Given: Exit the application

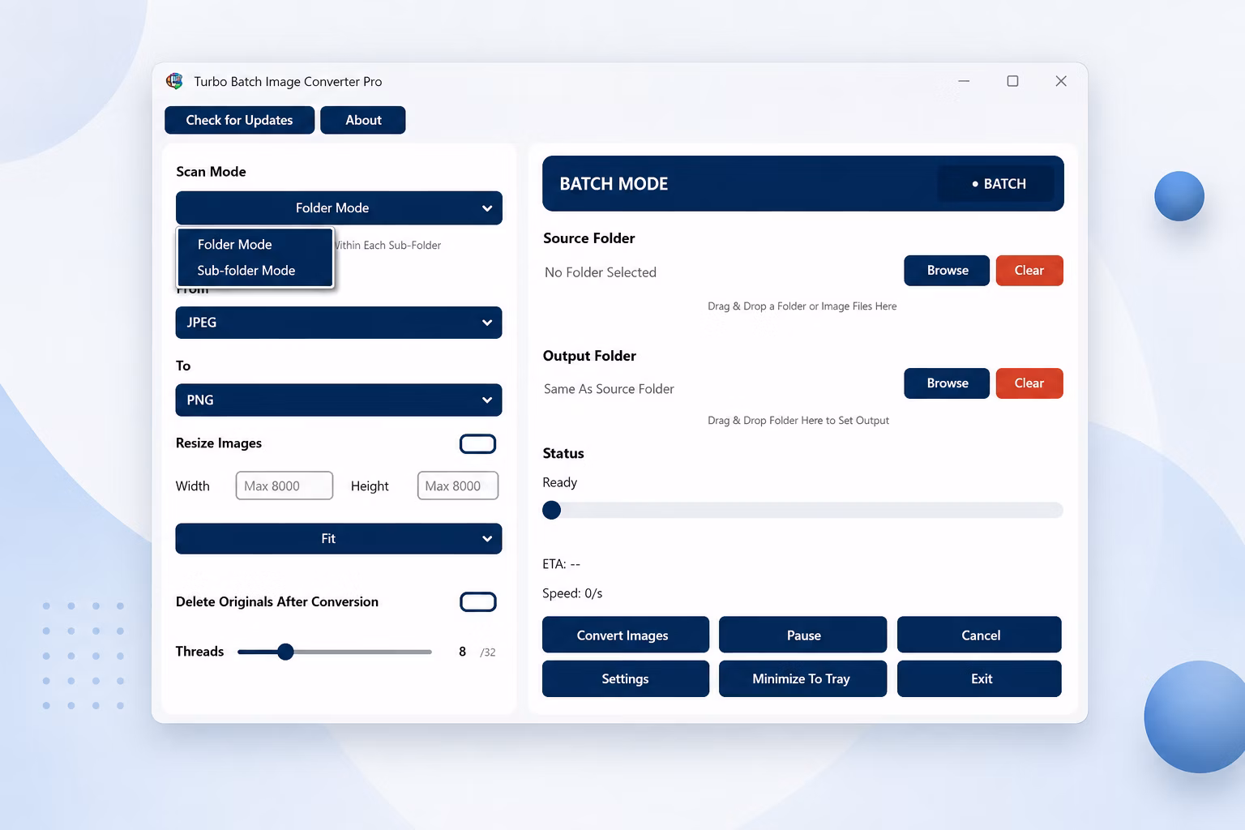Looking at the screenshot, I should coord(979,678).
